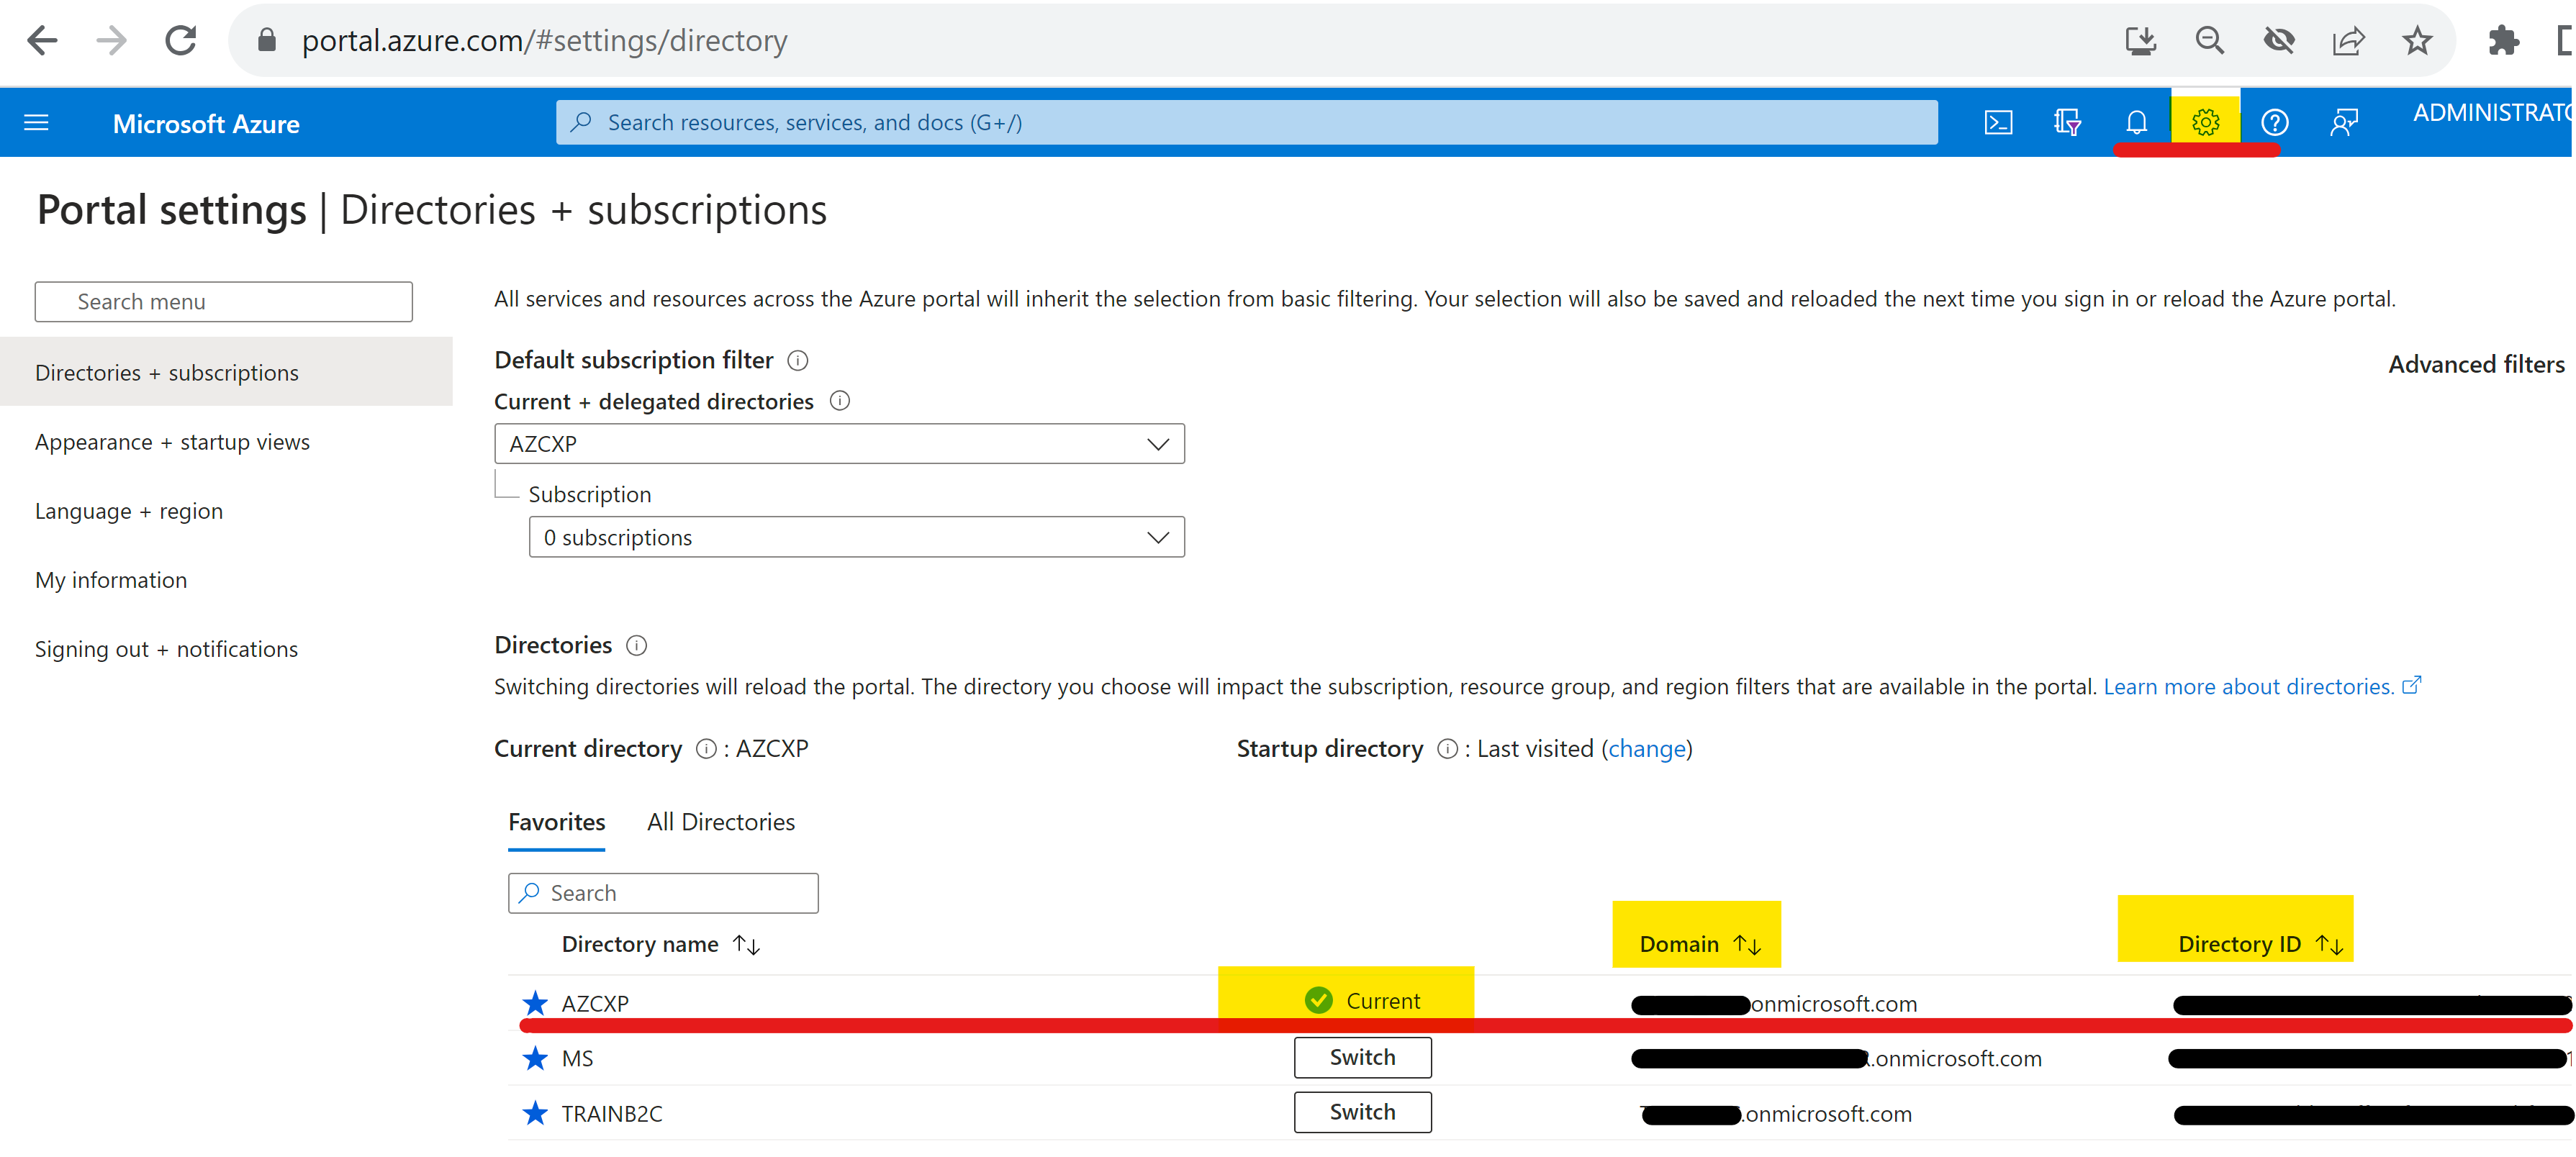Open Settings gear in Azure header
The height and width of the screenshot is (1157, 2576).
coord(2205,123)
